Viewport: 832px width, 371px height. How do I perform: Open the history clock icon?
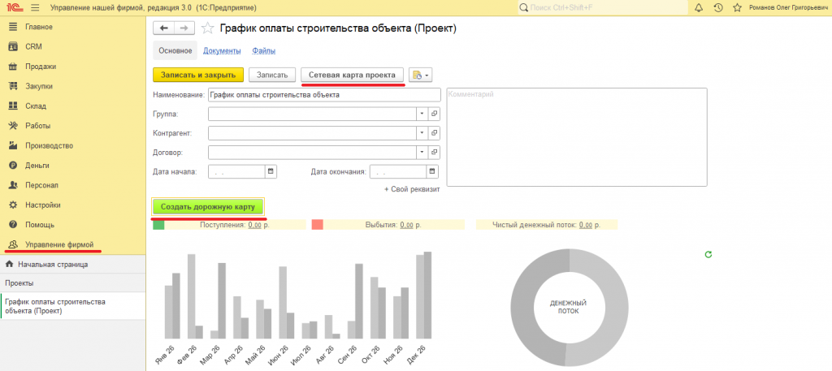718,8
